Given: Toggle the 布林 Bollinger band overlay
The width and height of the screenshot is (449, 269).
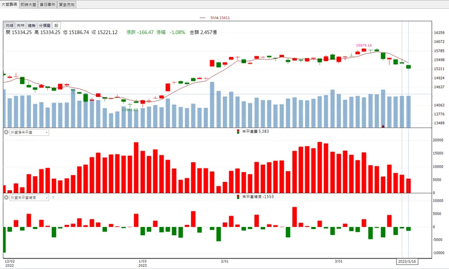Looking at the screenshot, I should click(21, 25).
